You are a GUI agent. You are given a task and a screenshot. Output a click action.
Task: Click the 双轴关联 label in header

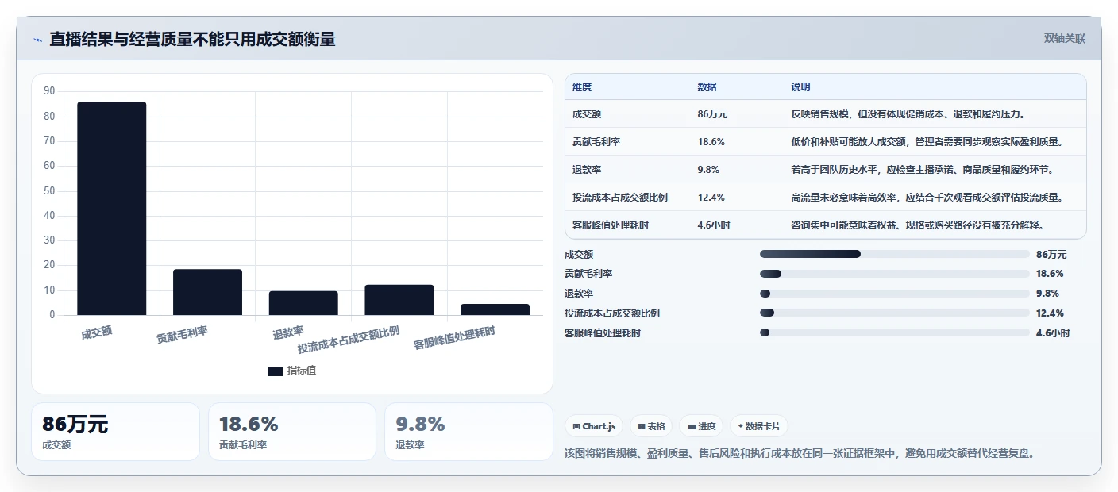pos(1064,38)
